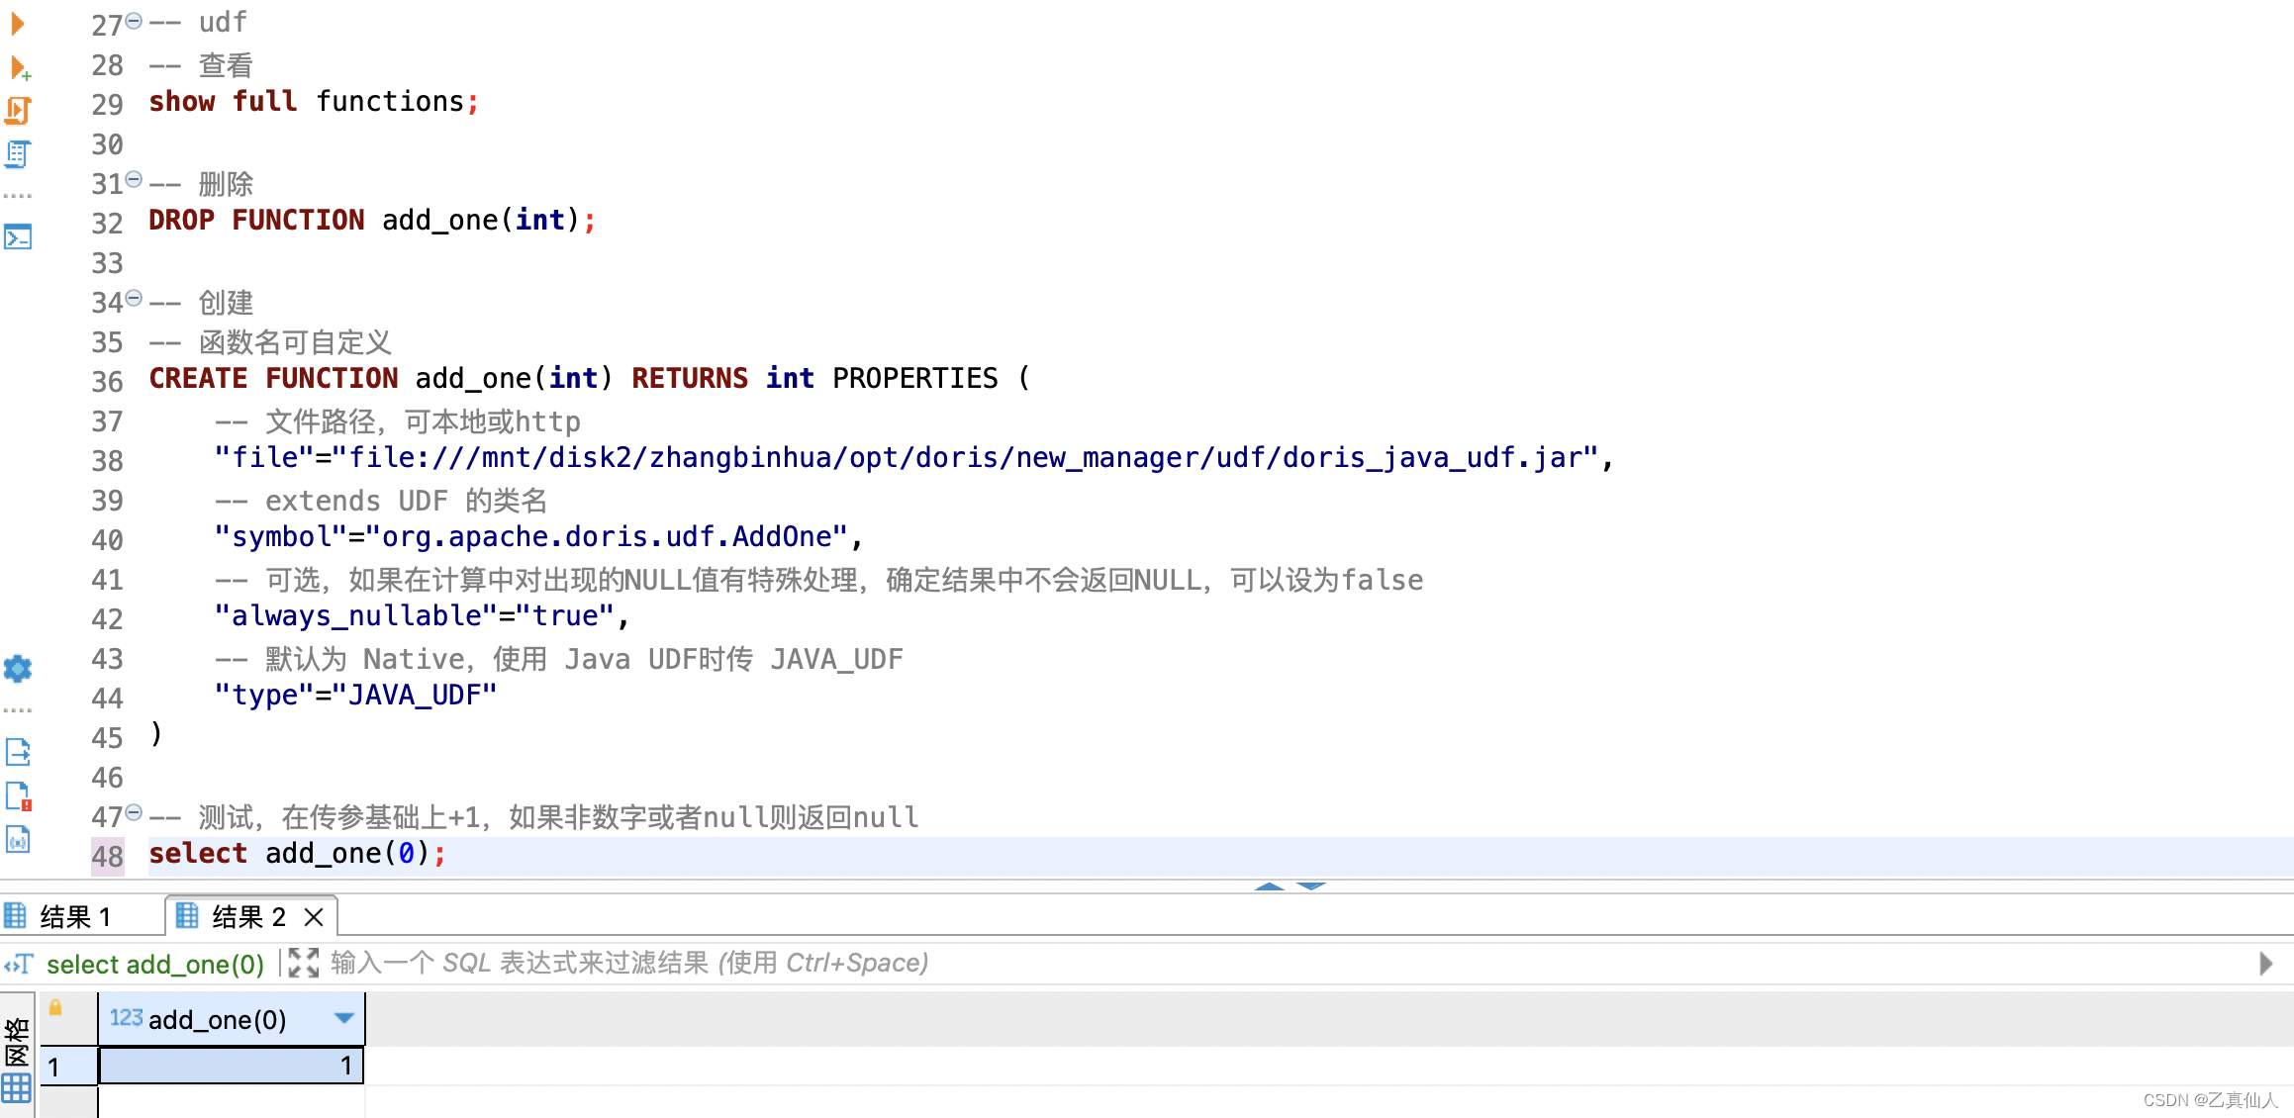The width and height of the screenshot is (2294, 1118).
Task: Switch to 结果 1 tab
Action: (x=82, y=916)
